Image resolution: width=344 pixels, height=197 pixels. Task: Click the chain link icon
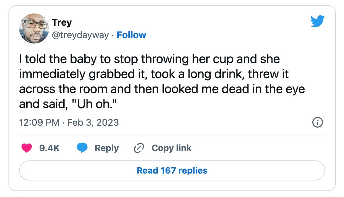click(139, 148)
